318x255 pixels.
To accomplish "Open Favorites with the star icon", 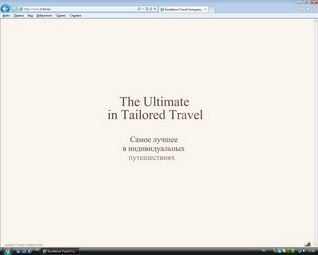I will pos(308,8).
